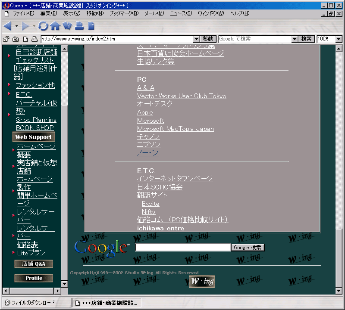345x310 pixels.
Task: Click sidebar frame scroll-down arrow
Action: (x=64, y=284)
